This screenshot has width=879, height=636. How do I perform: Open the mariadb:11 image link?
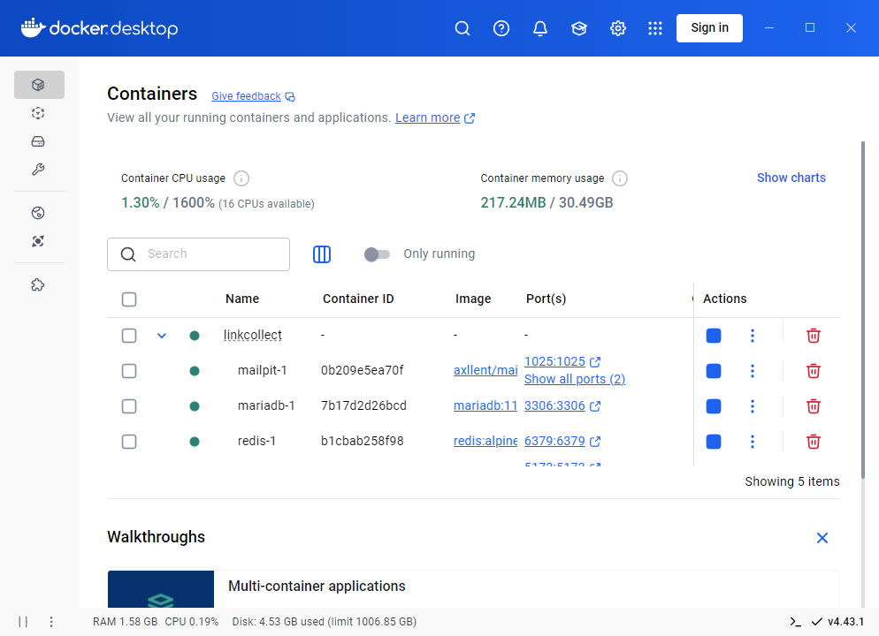click(x=485, y=405)
